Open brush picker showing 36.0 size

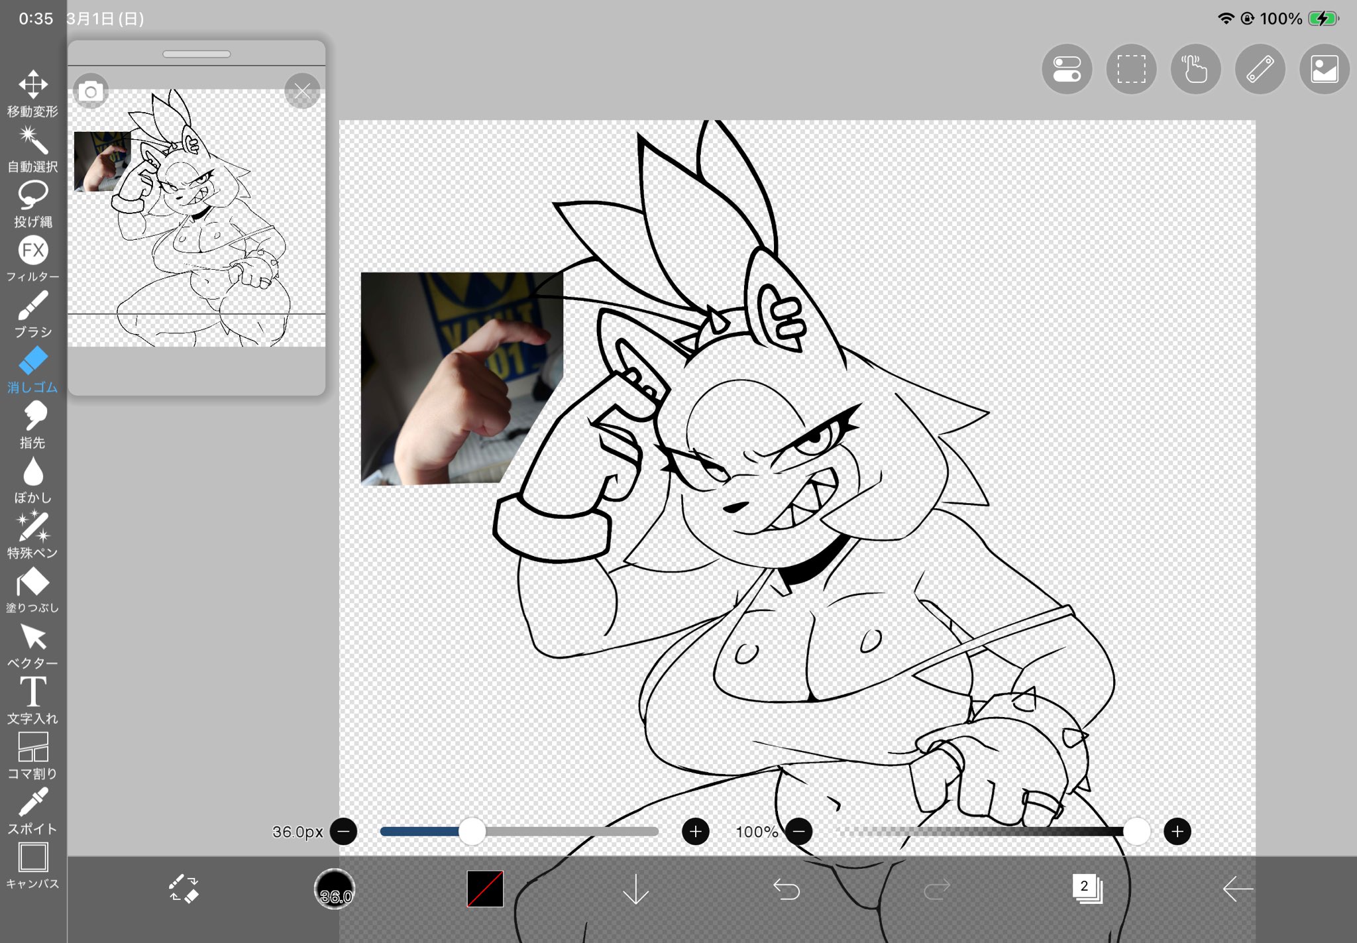coord(335,889)
